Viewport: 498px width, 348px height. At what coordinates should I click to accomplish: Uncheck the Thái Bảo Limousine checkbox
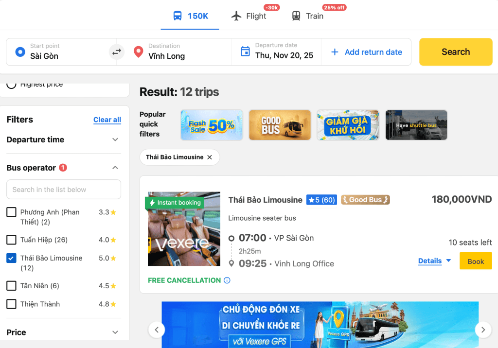pyautogui.click(x=12, y=258)
